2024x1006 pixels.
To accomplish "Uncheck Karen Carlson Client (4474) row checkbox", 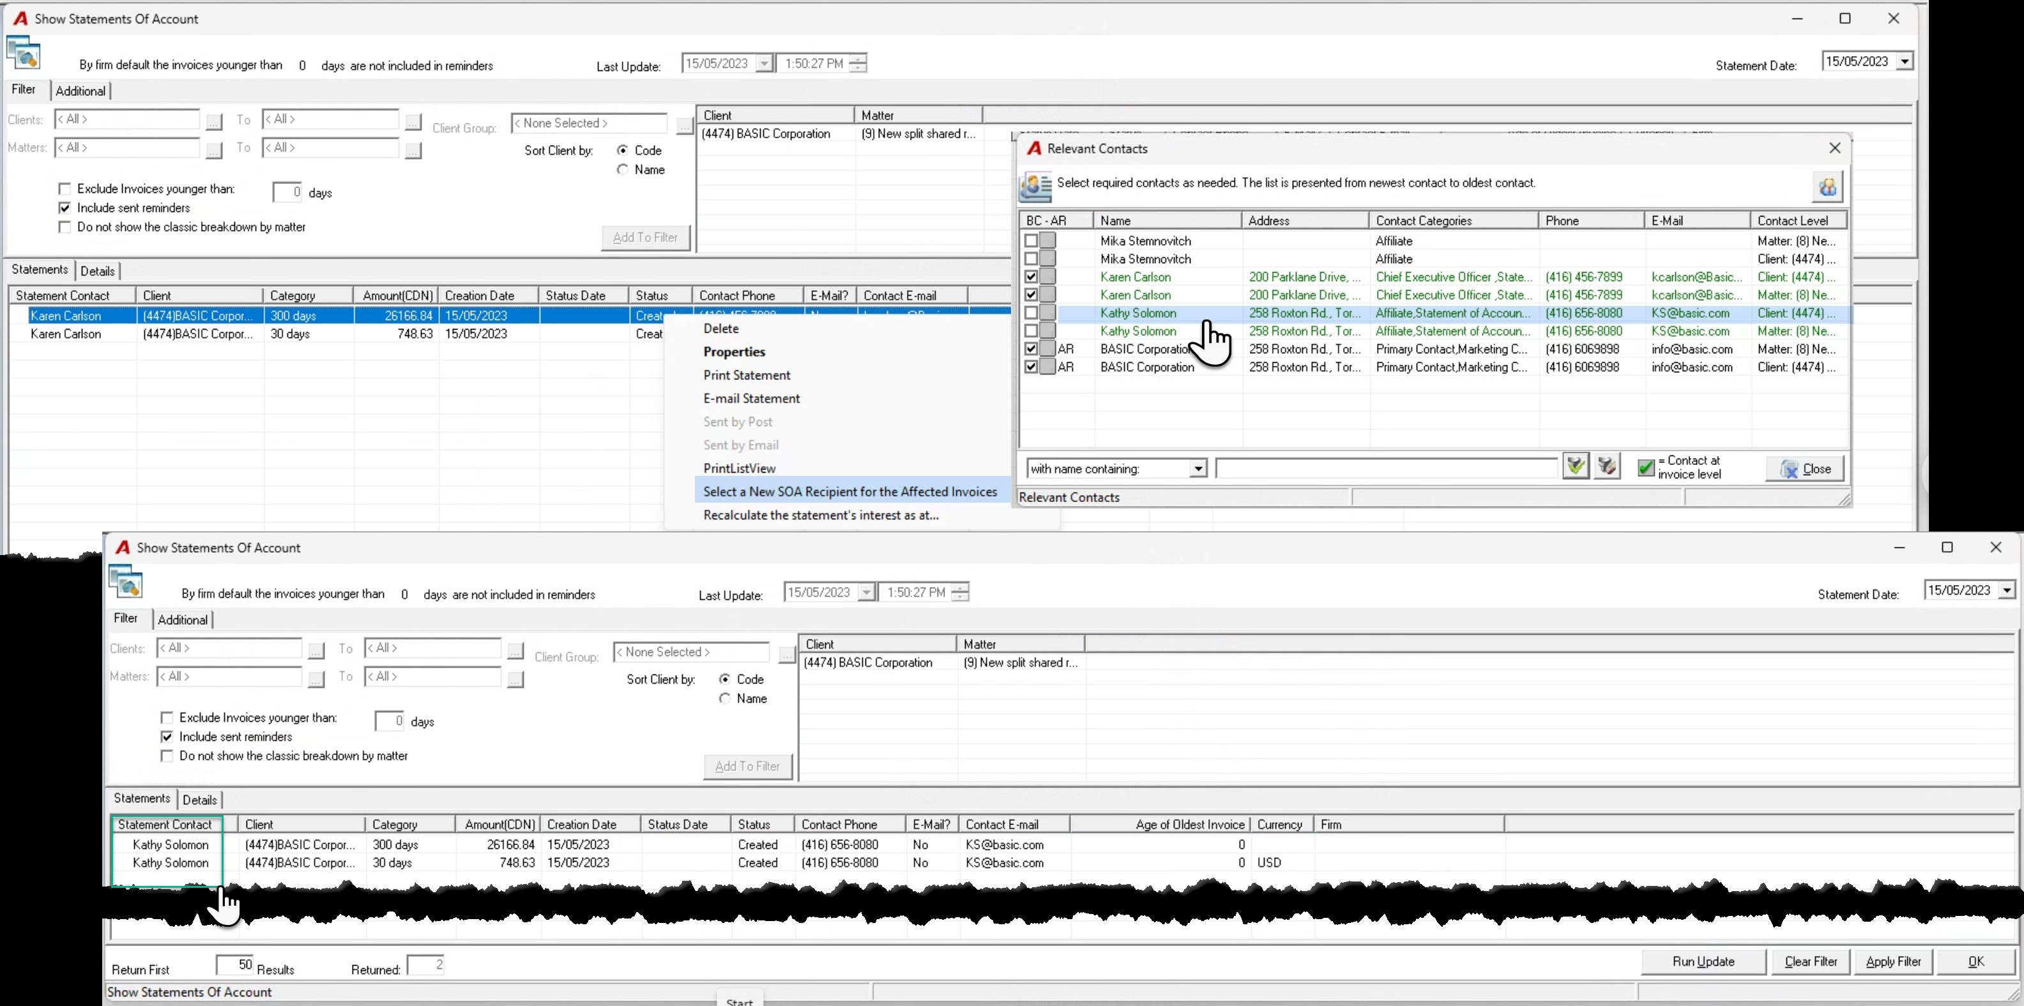I will [x=1031, y=277].
